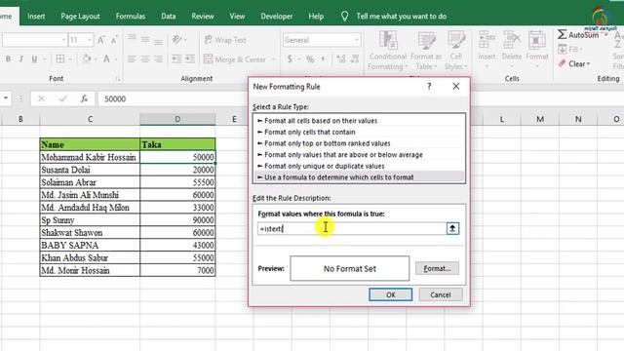Click the dialog Help question mark
The height and width of the screenshot is (351, 624).
(429, 87)
